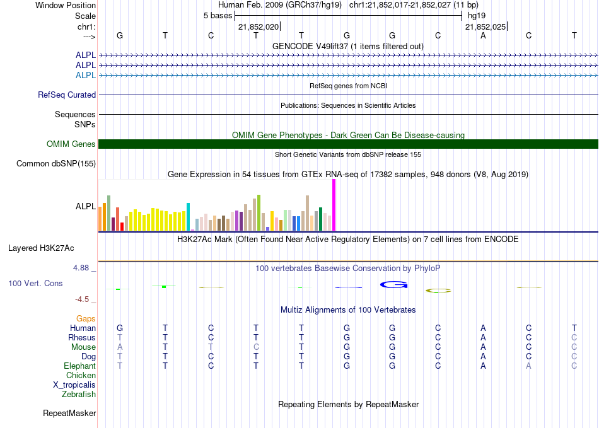Screen dimensions: 599x428
Task: Click the Layered H3K27Ac track label
Action: pyautogui.click(x=41, y=248)
